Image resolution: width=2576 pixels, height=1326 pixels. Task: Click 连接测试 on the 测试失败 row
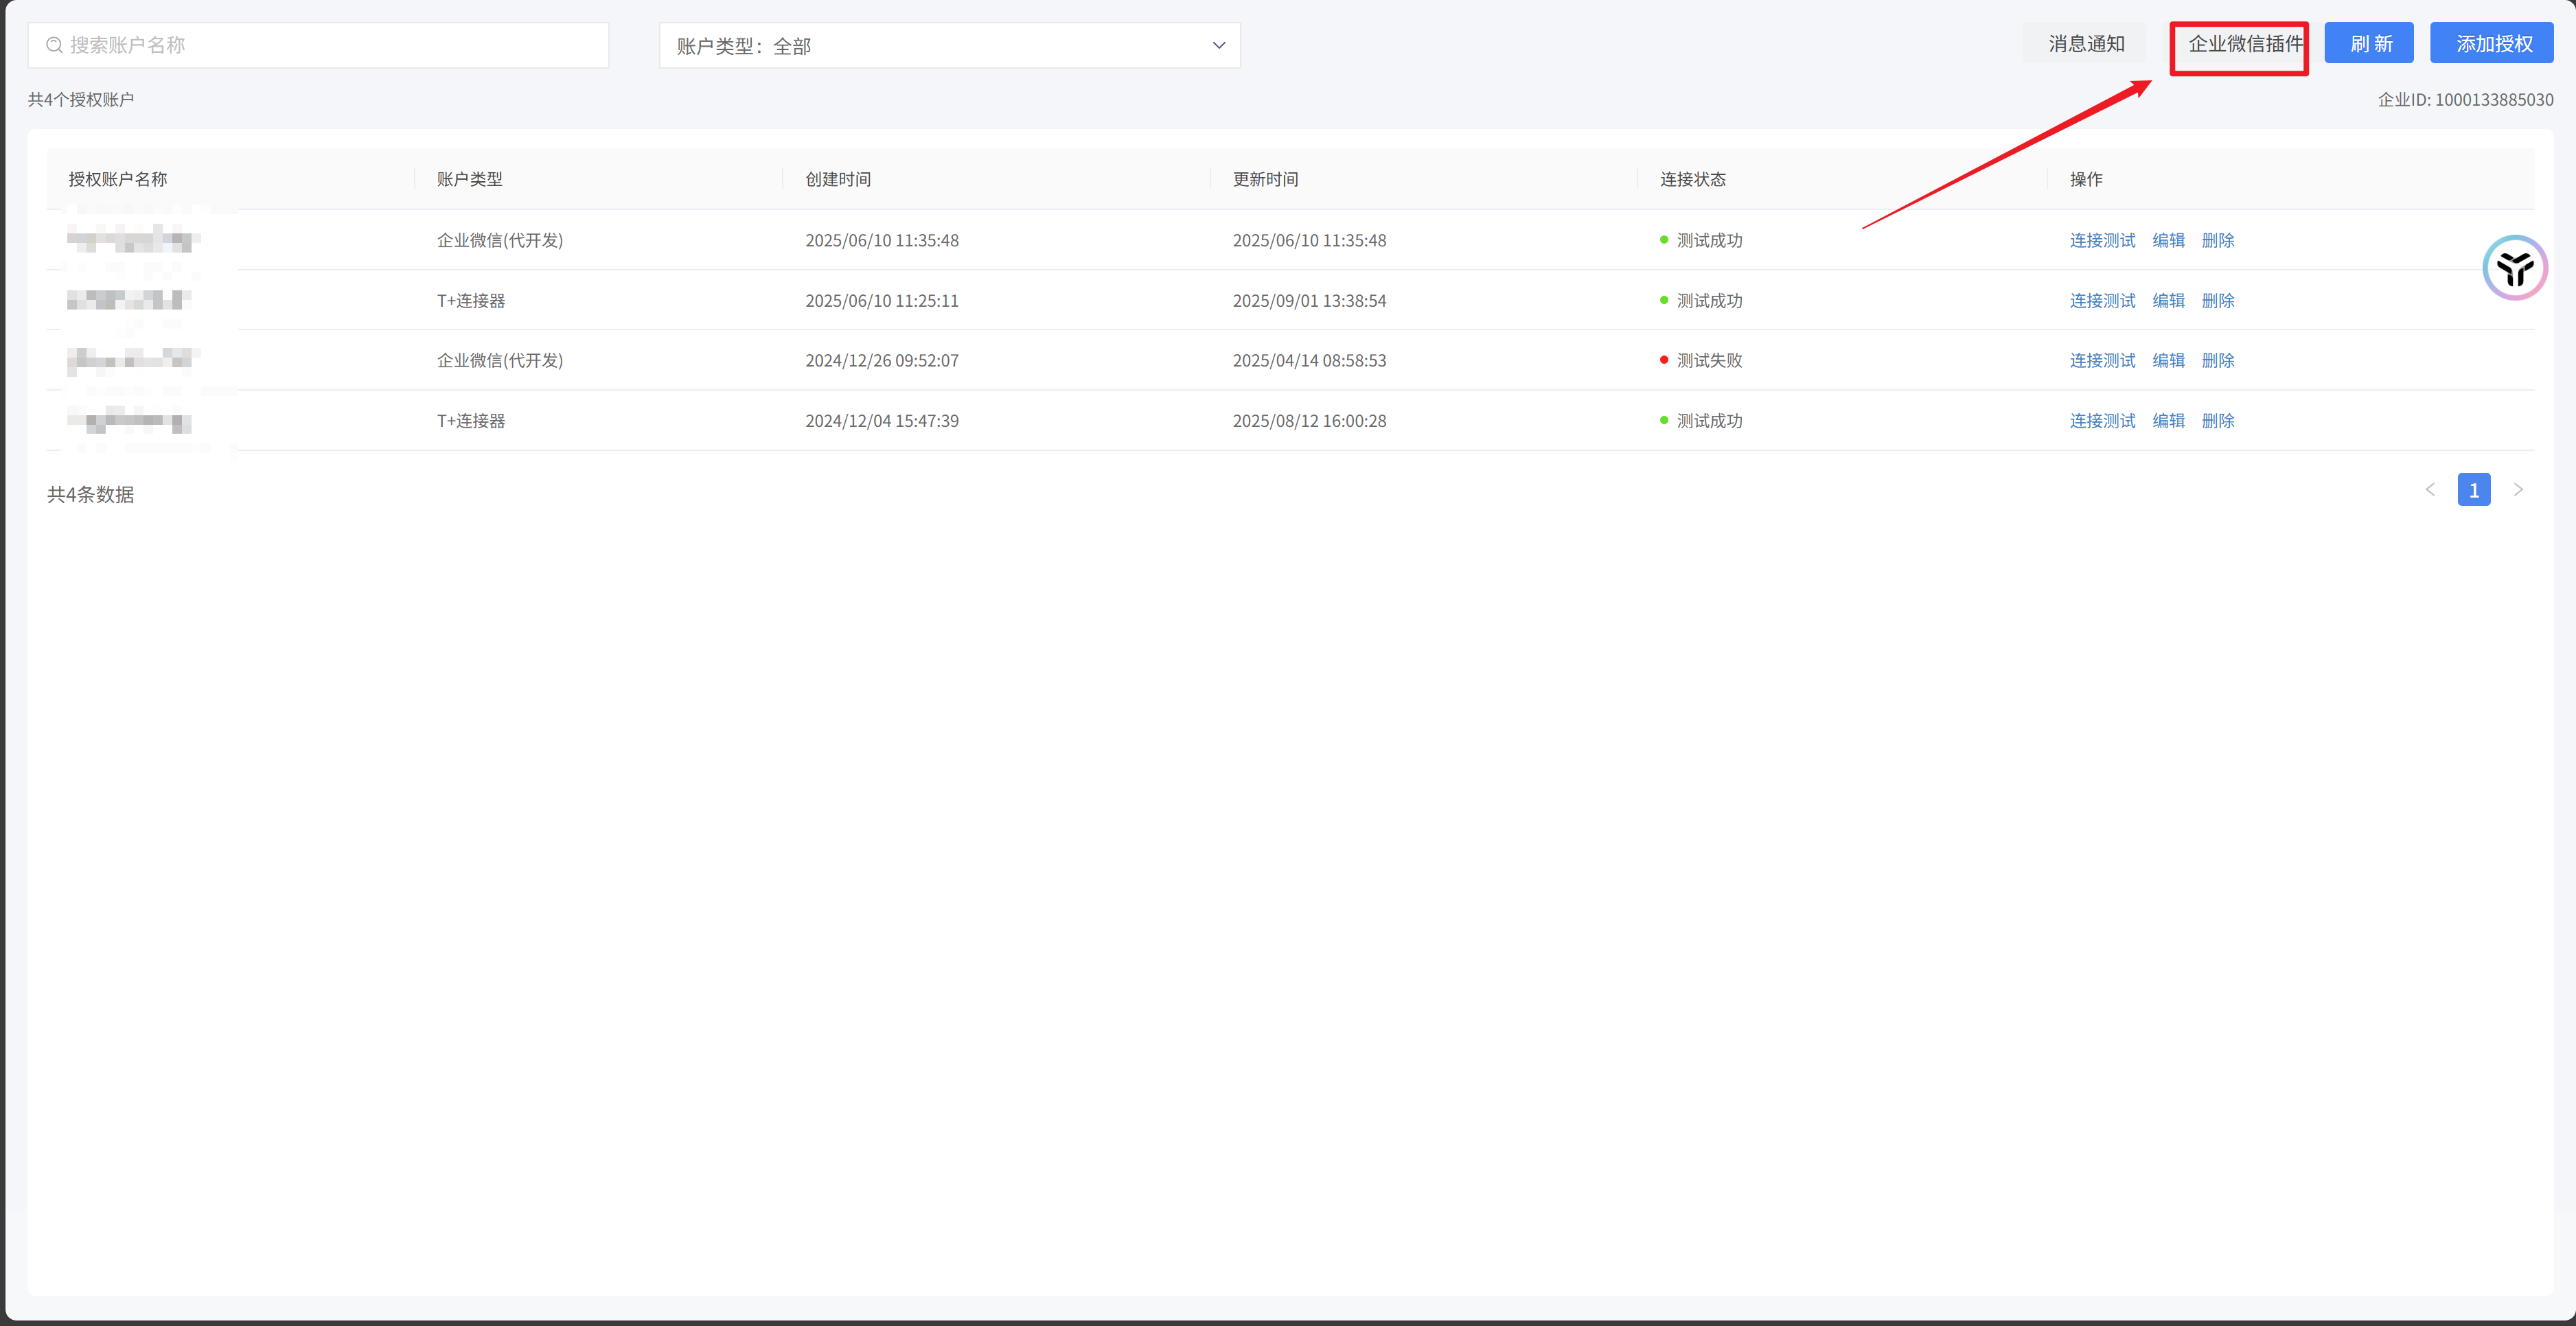(2102, 361)
